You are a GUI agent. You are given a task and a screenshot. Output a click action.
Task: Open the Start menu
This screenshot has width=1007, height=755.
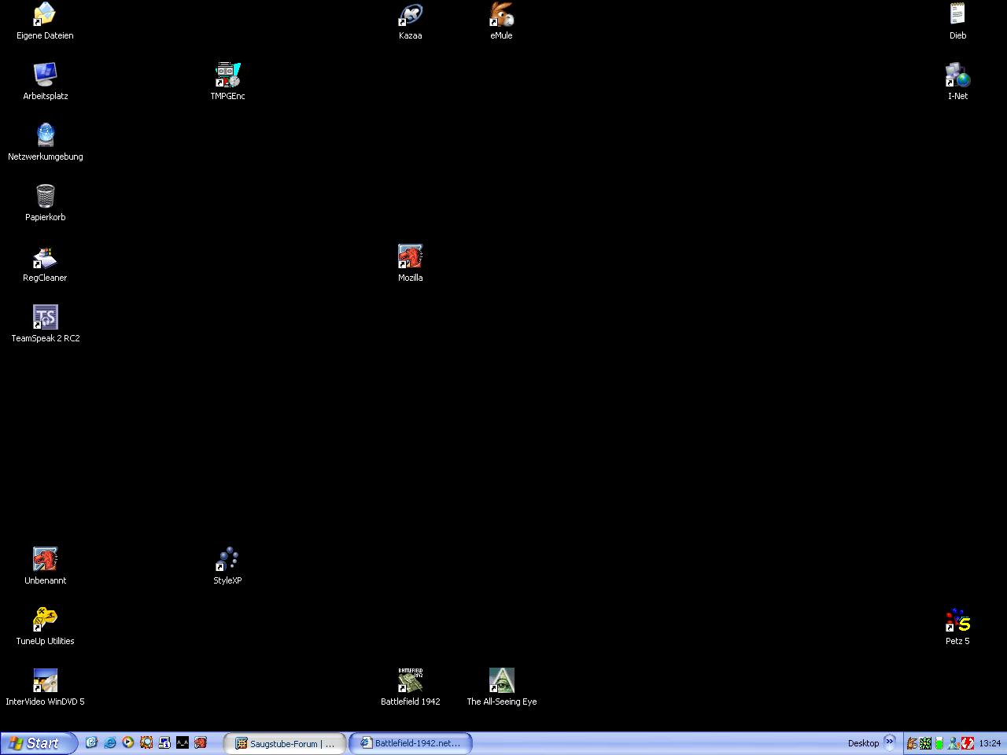point(39,743)
